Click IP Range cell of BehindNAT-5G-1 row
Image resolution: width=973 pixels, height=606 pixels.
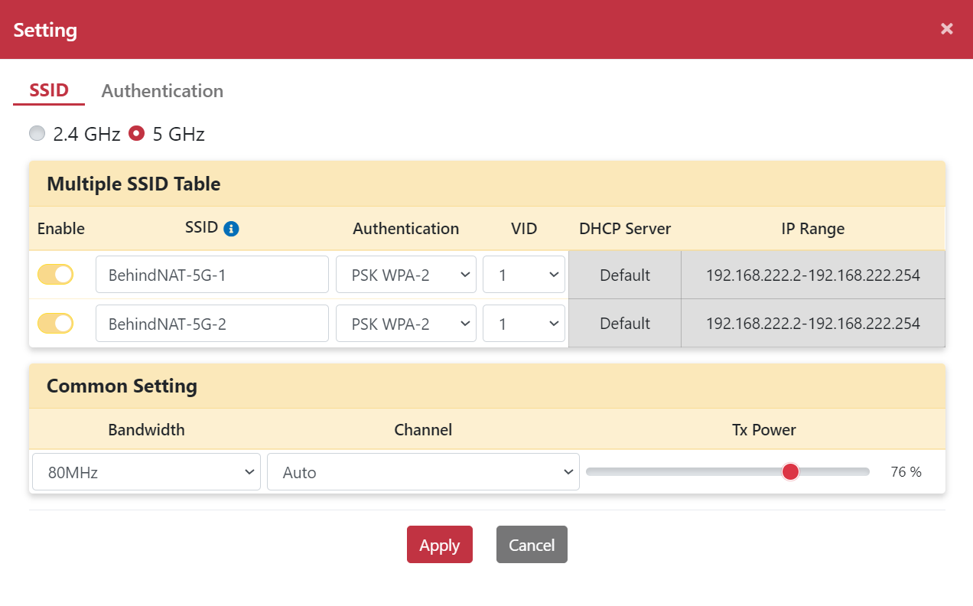point(813,275)
